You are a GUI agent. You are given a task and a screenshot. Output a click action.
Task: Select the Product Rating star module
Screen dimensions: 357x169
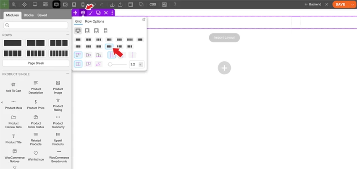58,105
